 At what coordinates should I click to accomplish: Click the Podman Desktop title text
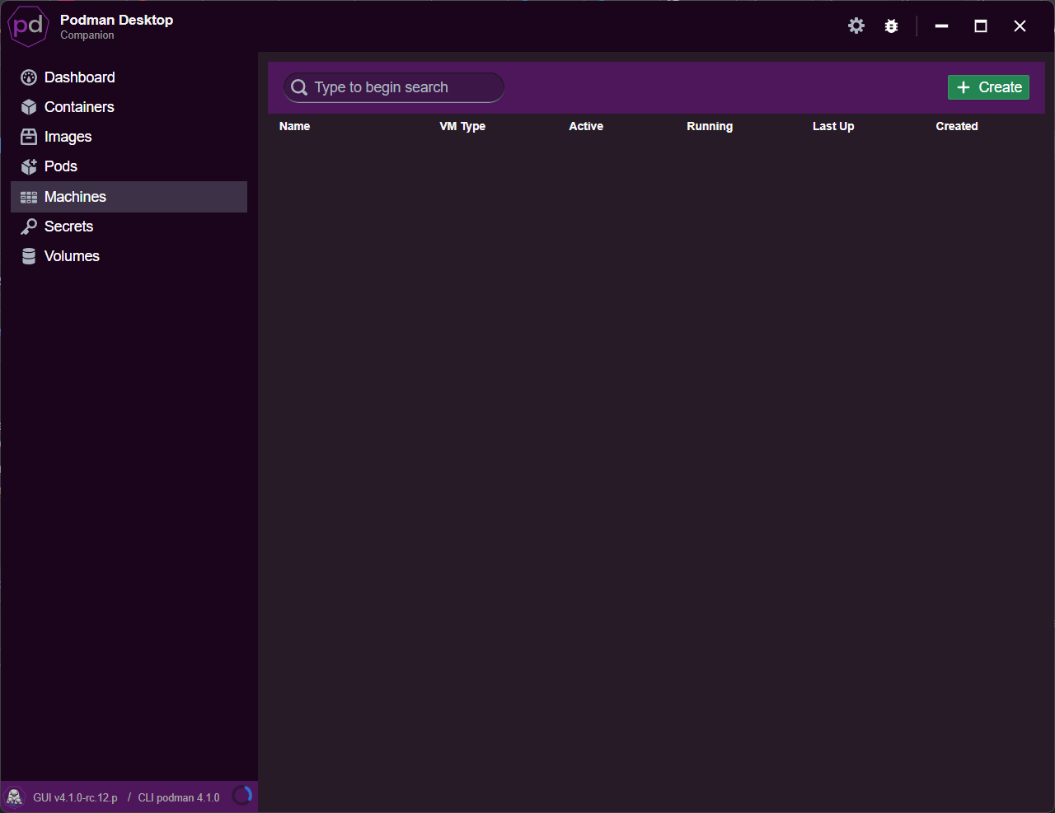(116, 20)
